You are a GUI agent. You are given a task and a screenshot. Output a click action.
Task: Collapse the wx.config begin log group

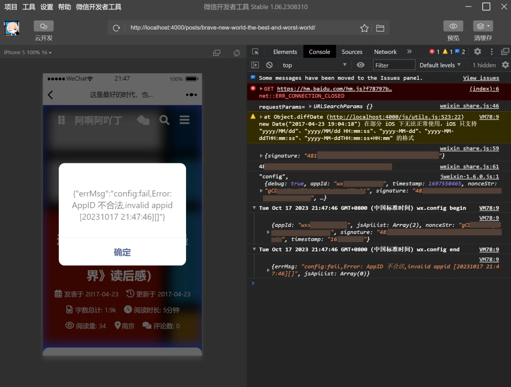pos(254,208)
